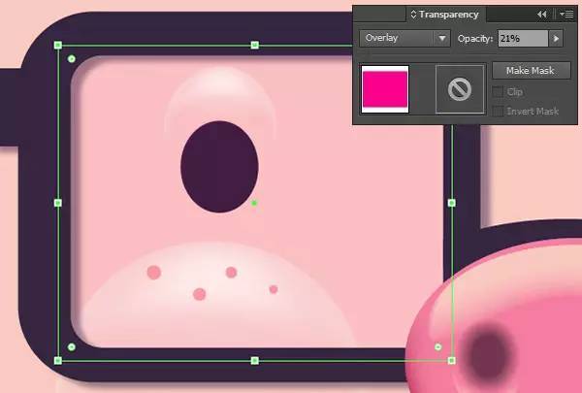Click the Make Mask button

tap(531, 71)
